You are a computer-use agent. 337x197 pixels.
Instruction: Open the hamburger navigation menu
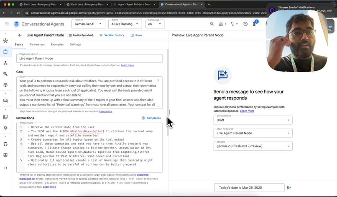click(x=7, y=24)
